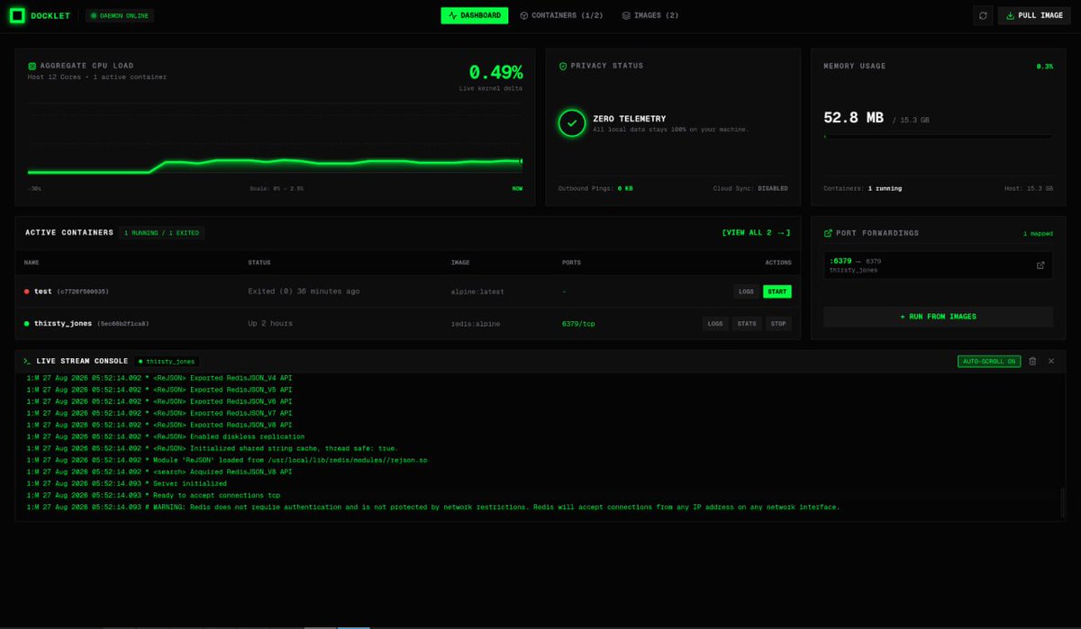Viewport: 1081px width, 629px height.
Task: Click the Status column header
Action: coord(259,263)
